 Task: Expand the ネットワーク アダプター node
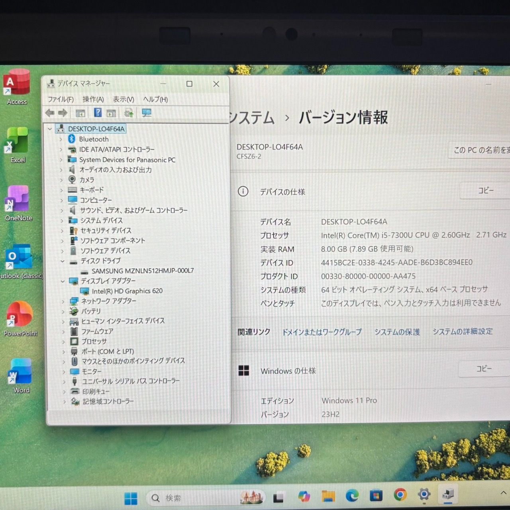[63, 301]
